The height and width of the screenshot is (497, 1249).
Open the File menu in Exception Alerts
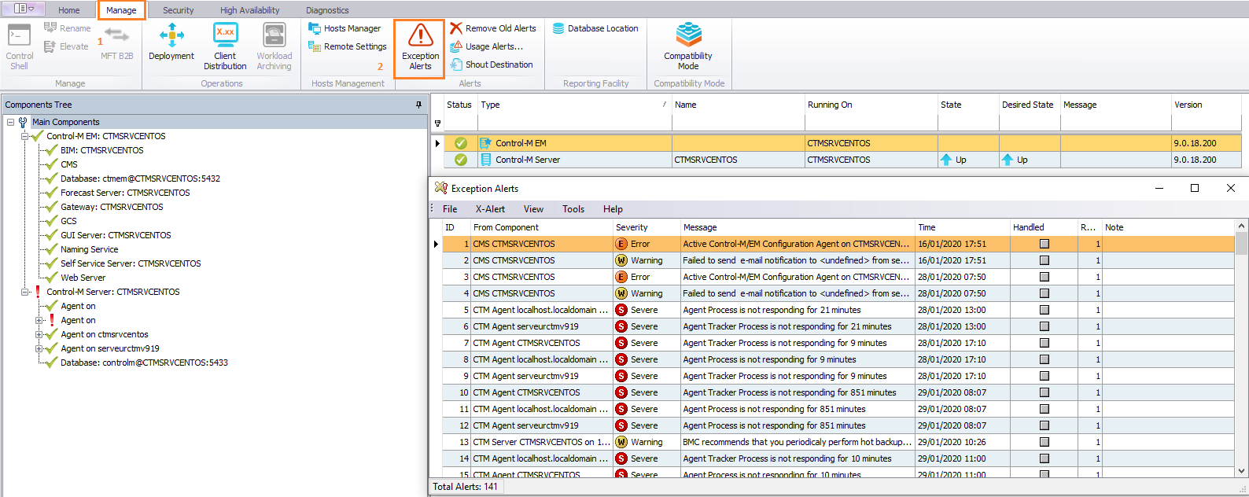coord(450,209)
